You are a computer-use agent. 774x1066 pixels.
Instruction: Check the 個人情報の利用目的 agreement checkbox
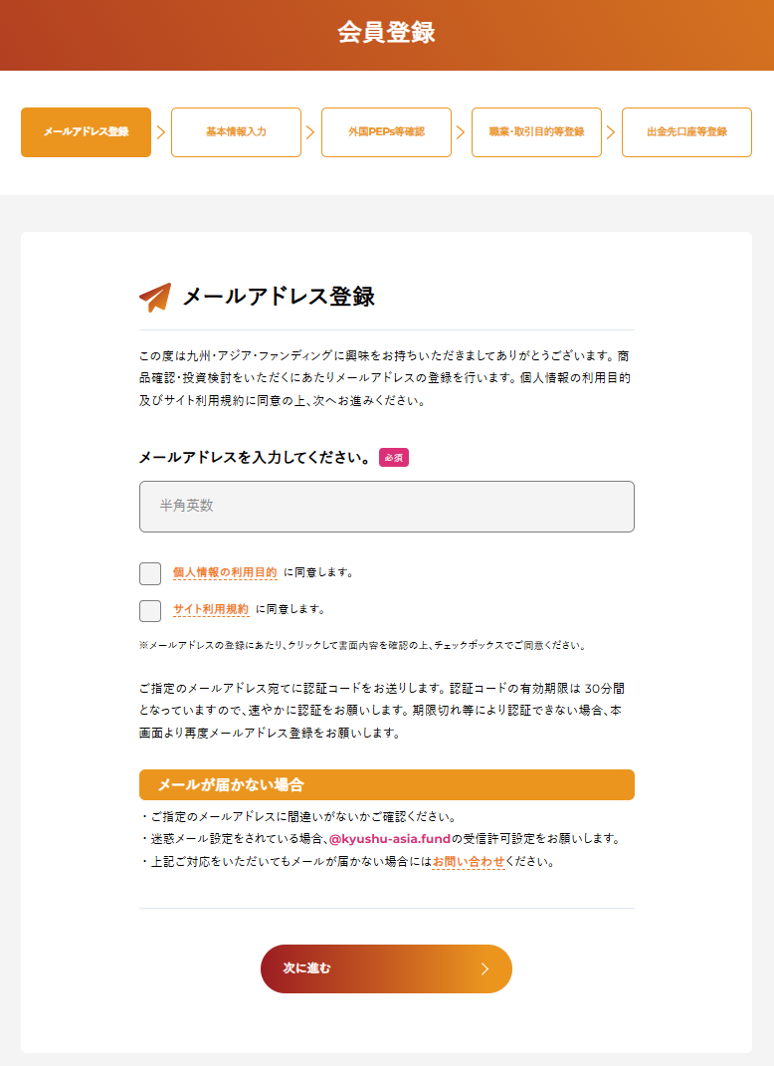[150, 573]
